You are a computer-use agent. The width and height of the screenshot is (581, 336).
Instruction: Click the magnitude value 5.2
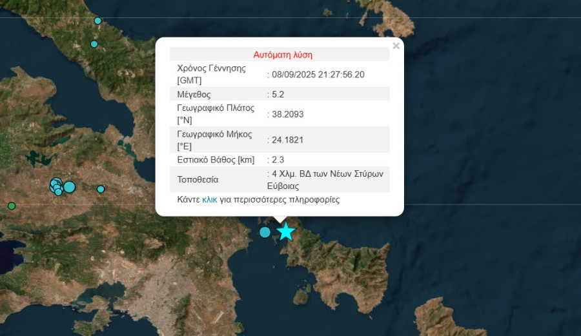278,94
